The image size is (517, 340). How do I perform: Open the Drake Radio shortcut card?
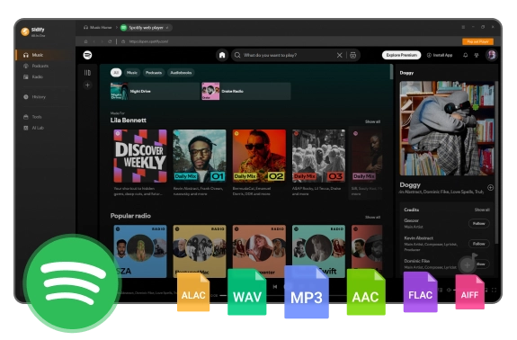(246, 91)
